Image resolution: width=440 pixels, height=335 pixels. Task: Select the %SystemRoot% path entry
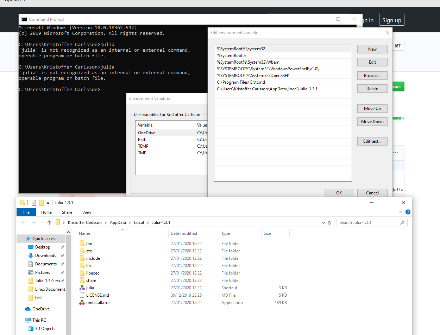[283, 56]
